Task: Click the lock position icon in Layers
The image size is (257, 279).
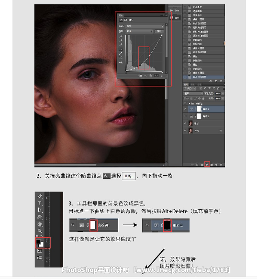Action: (200, 98)
